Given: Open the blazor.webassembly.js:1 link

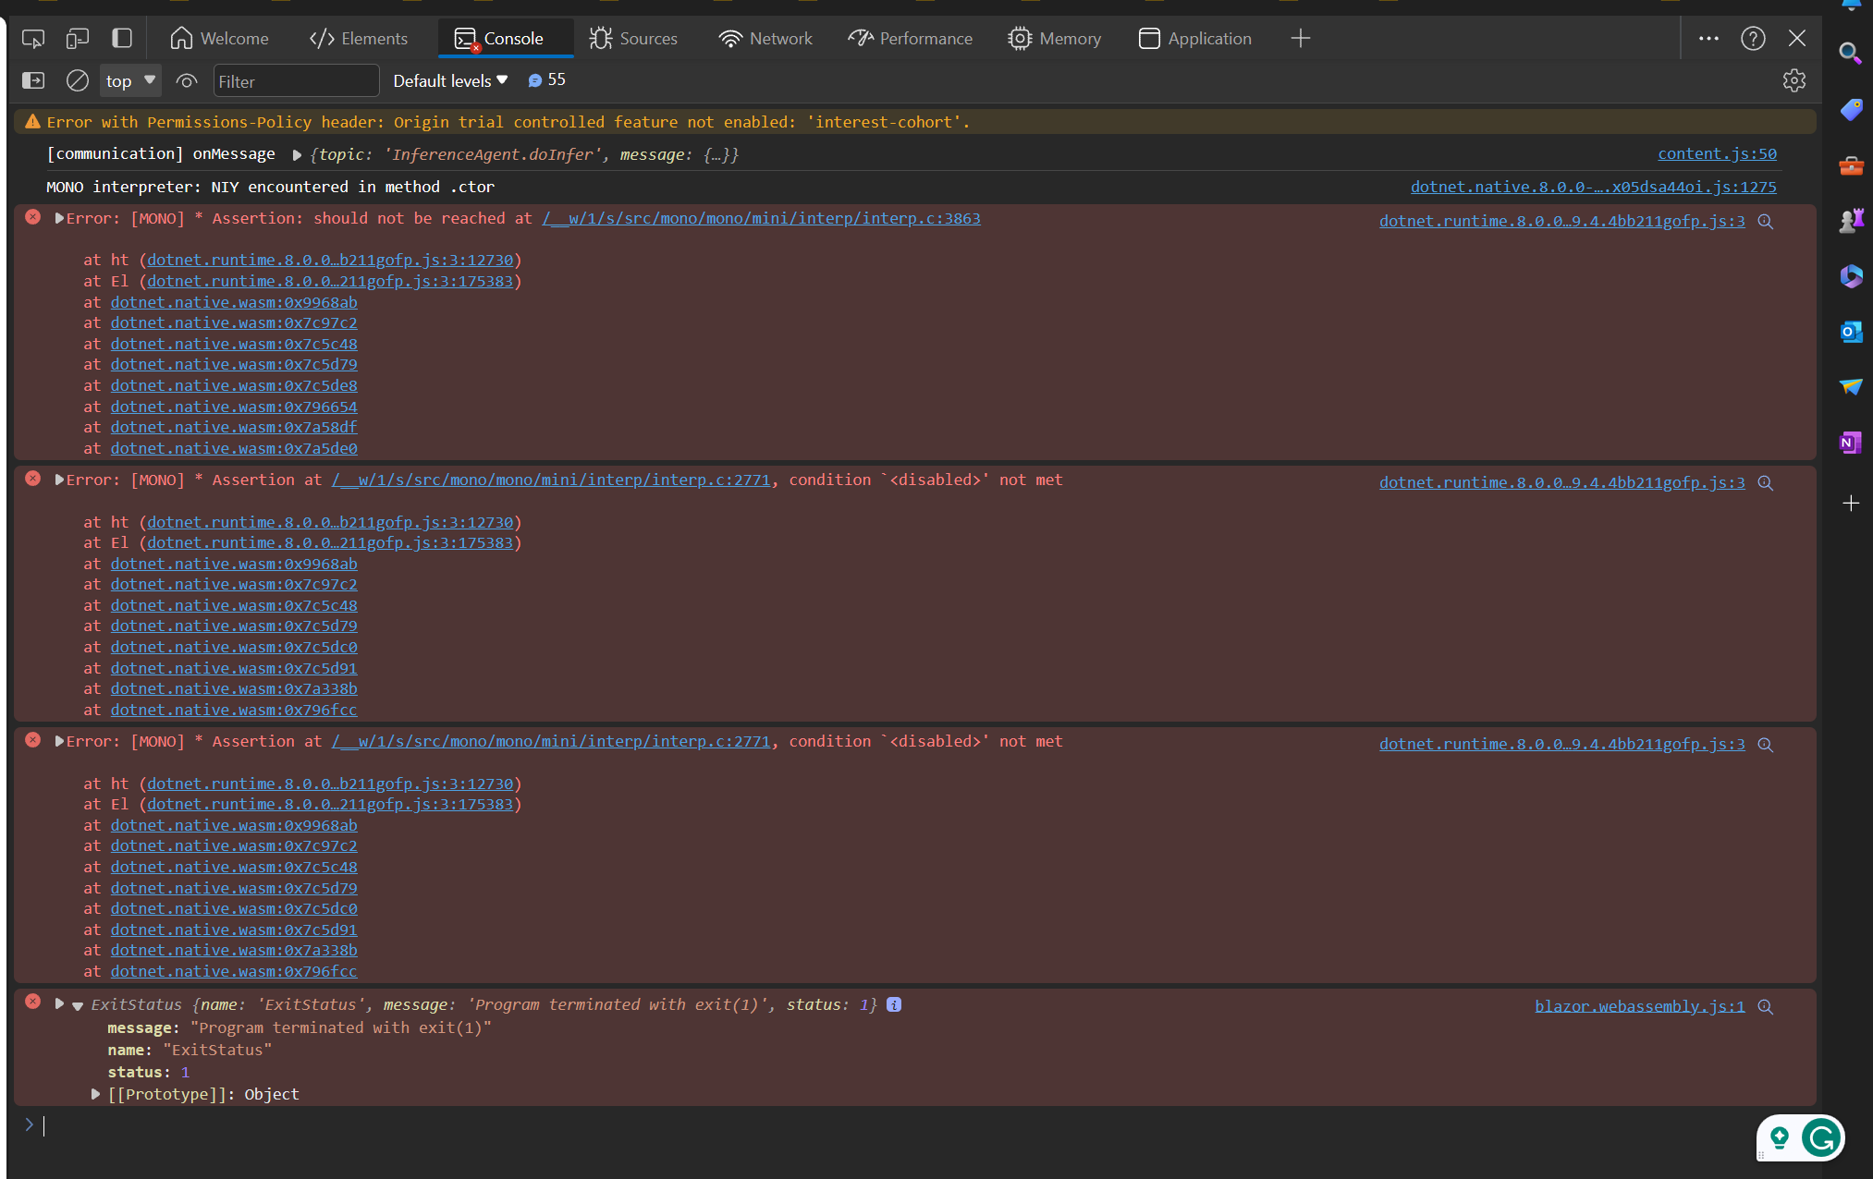Looking at the screenshot, I should [x=1637, y=1006].
